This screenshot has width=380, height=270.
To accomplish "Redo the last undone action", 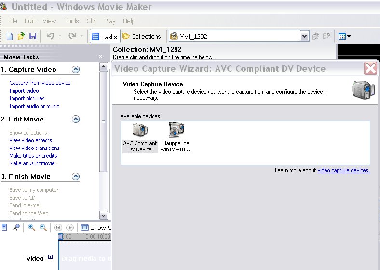I will pos(72,36).
